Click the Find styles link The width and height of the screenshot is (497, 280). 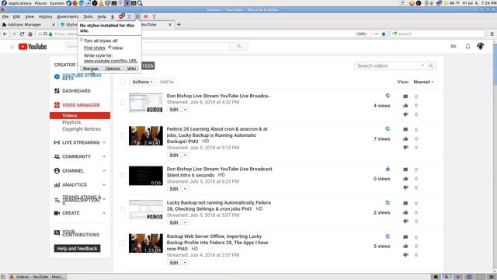(95, 48)
